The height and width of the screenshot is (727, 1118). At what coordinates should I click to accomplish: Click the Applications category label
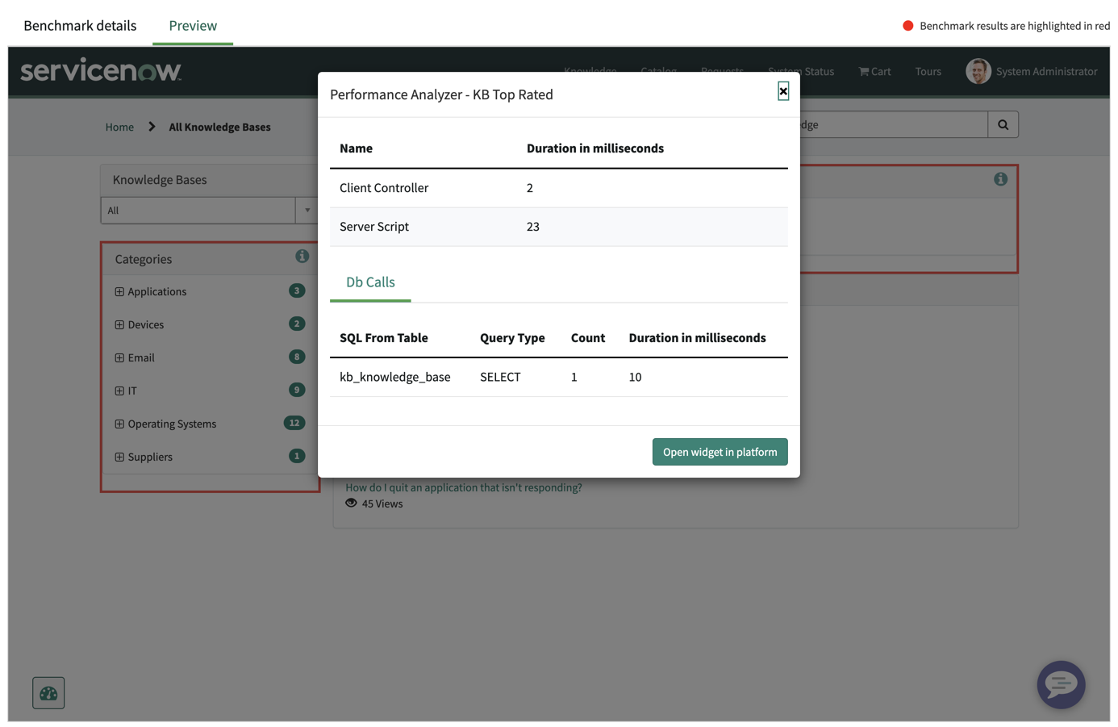[x=156, y=291]
